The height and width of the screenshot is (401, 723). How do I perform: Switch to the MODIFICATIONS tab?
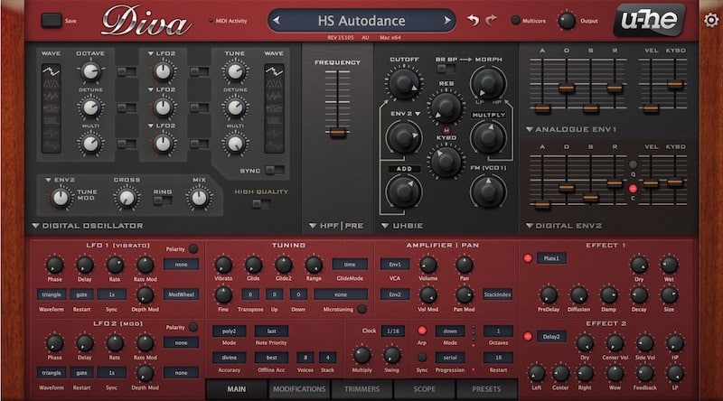point(299,389)
